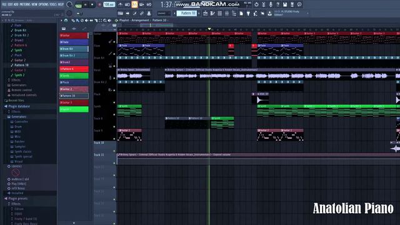The image size is (400, 225).
Task: Click the project info page icon
Action: [x=241, y=13]
